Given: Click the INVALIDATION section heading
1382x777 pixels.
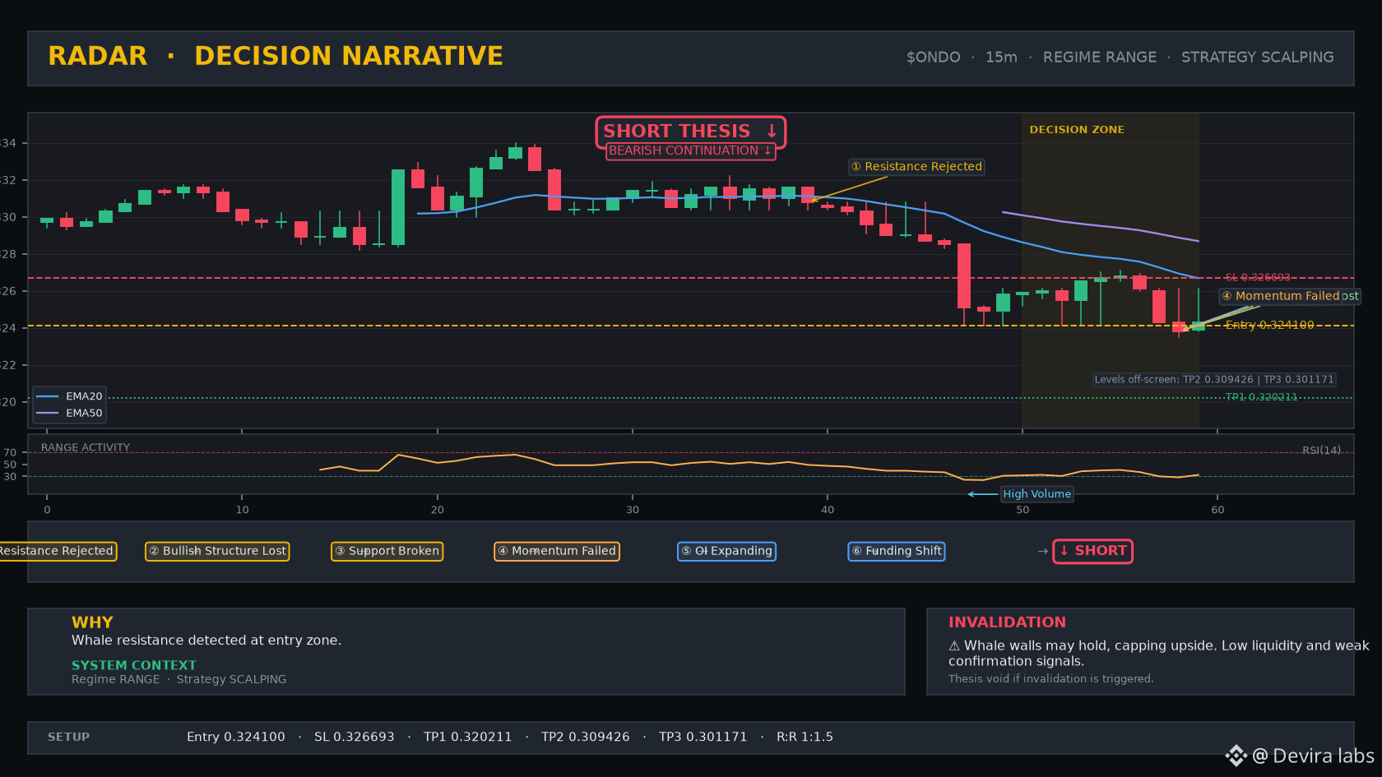Looking at the screenshot, I should pos(1007,622).
